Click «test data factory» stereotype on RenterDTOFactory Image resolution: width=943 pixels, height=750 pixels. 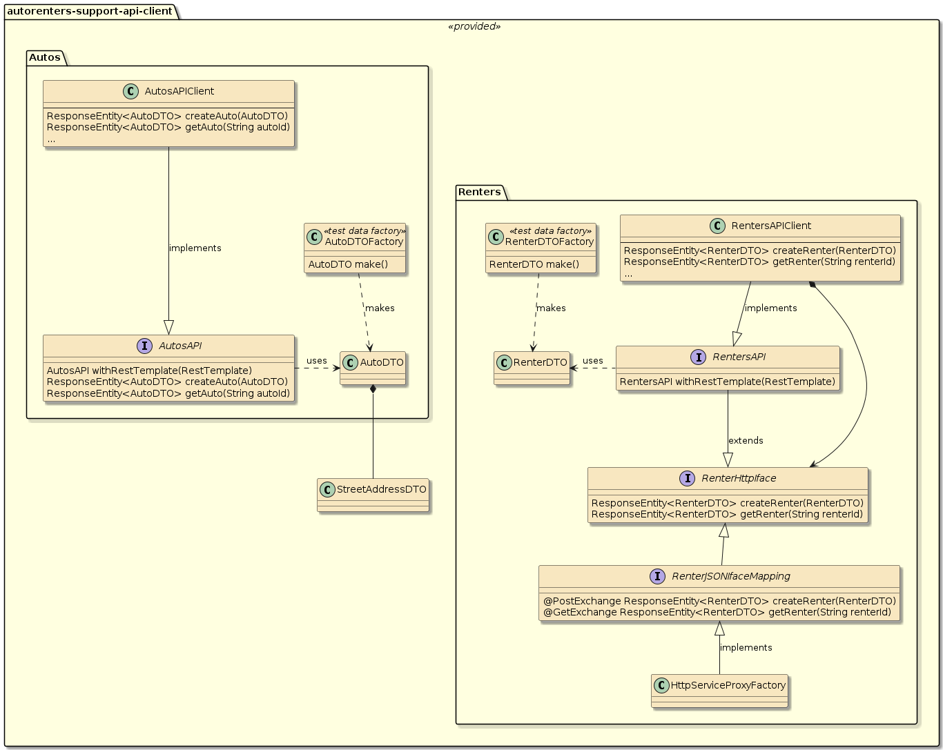tap(550, 231)
